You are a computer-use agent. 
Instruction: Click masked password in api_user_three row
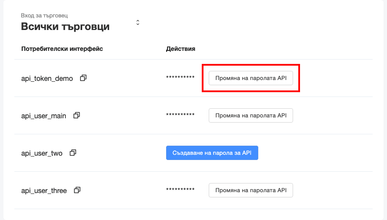180,190
